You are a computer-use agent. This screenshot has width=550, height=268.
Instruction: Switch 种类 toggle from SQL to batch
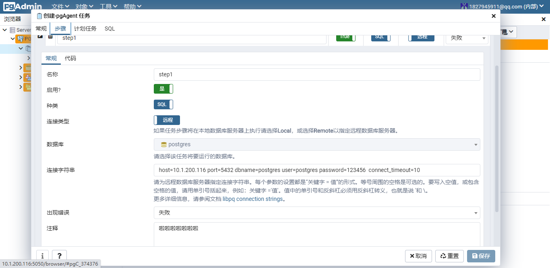[163, 104]
